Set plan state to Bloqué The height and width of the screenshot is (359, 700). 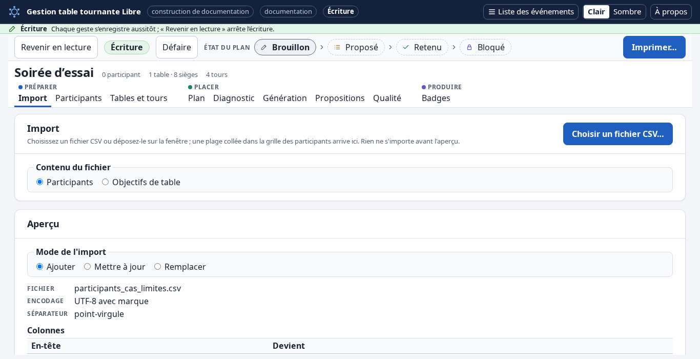[485, 47]
